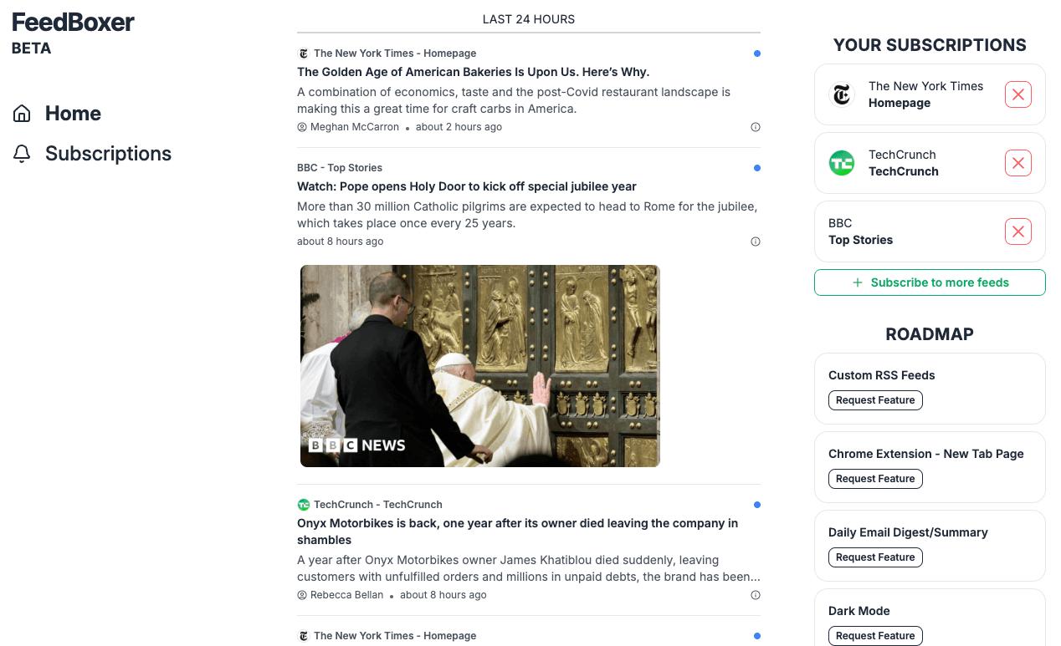
Task: Remove The New York Times Homepage subscription
Action: pos(1017,94)
